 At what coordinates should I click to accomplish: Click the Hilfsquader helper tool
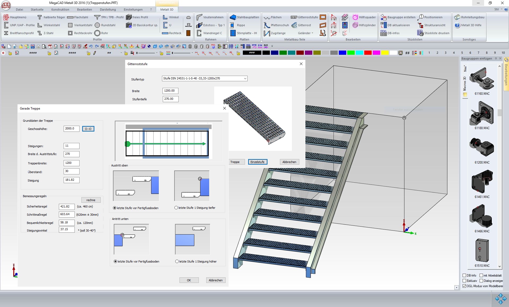click(x=364, y=17)
